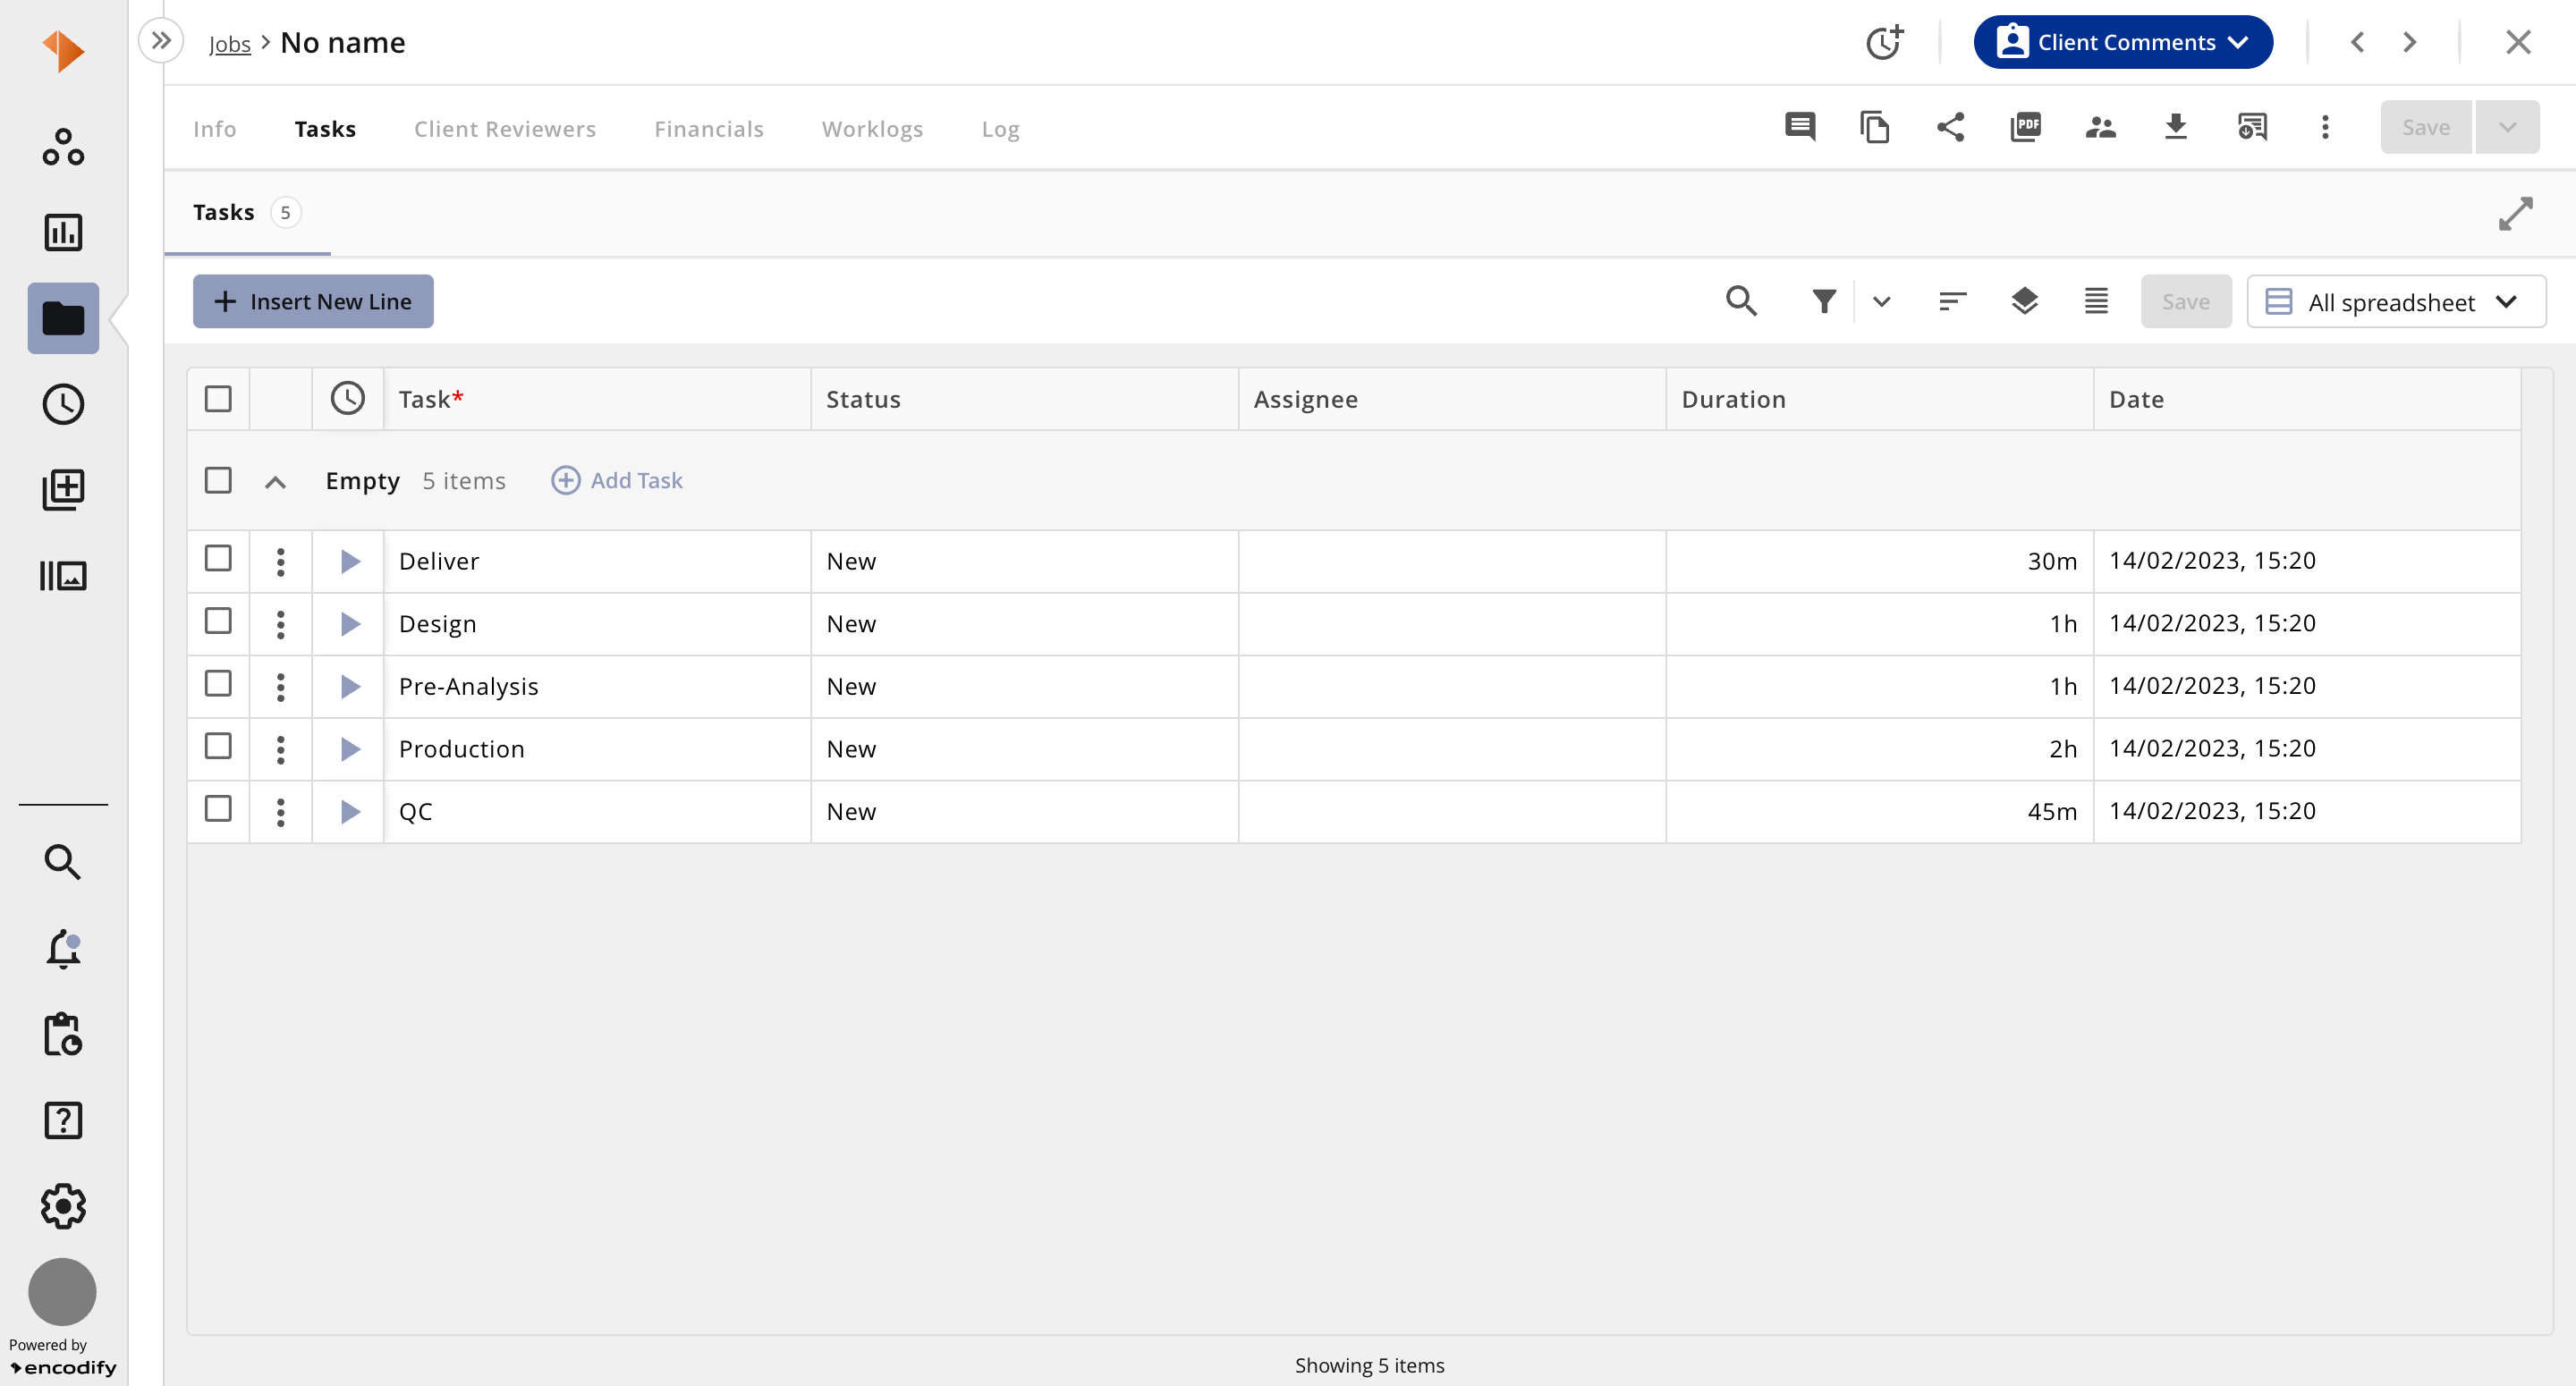Click the sort lines icon
Viewport: 2576px width, 1386px height.
pyautogui.click(x=1952, y=301)
